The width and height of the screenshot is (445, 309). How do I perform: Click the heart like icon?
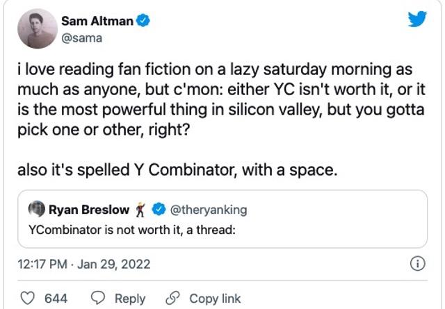point(27,299)
